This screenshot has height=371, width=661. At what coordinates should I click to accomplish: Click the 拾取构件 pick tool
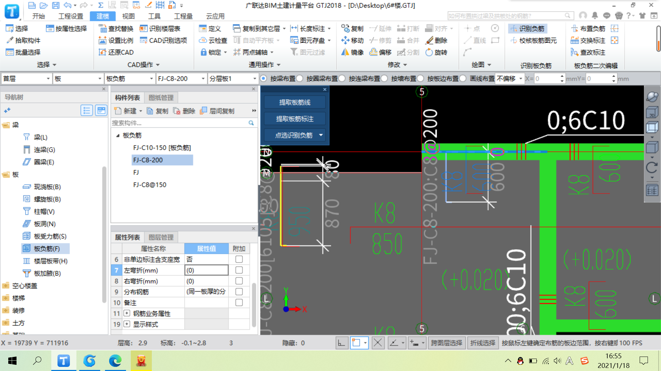23,41
